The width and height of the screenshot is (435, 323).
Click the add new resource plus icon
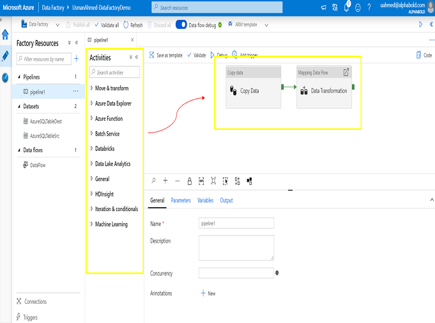[76, 59]
